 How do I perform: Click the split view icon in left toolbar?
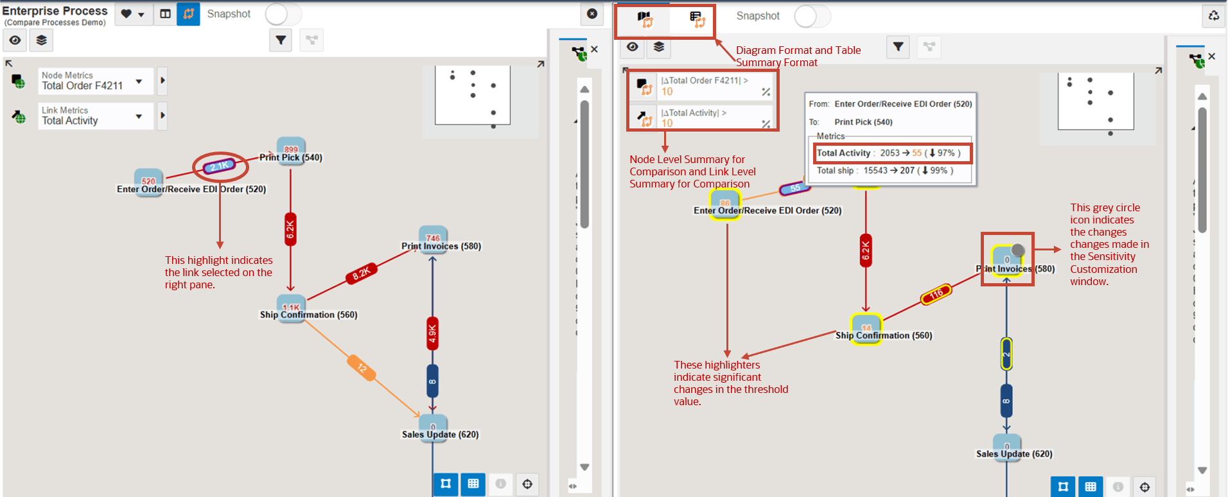tap(165, 14)
